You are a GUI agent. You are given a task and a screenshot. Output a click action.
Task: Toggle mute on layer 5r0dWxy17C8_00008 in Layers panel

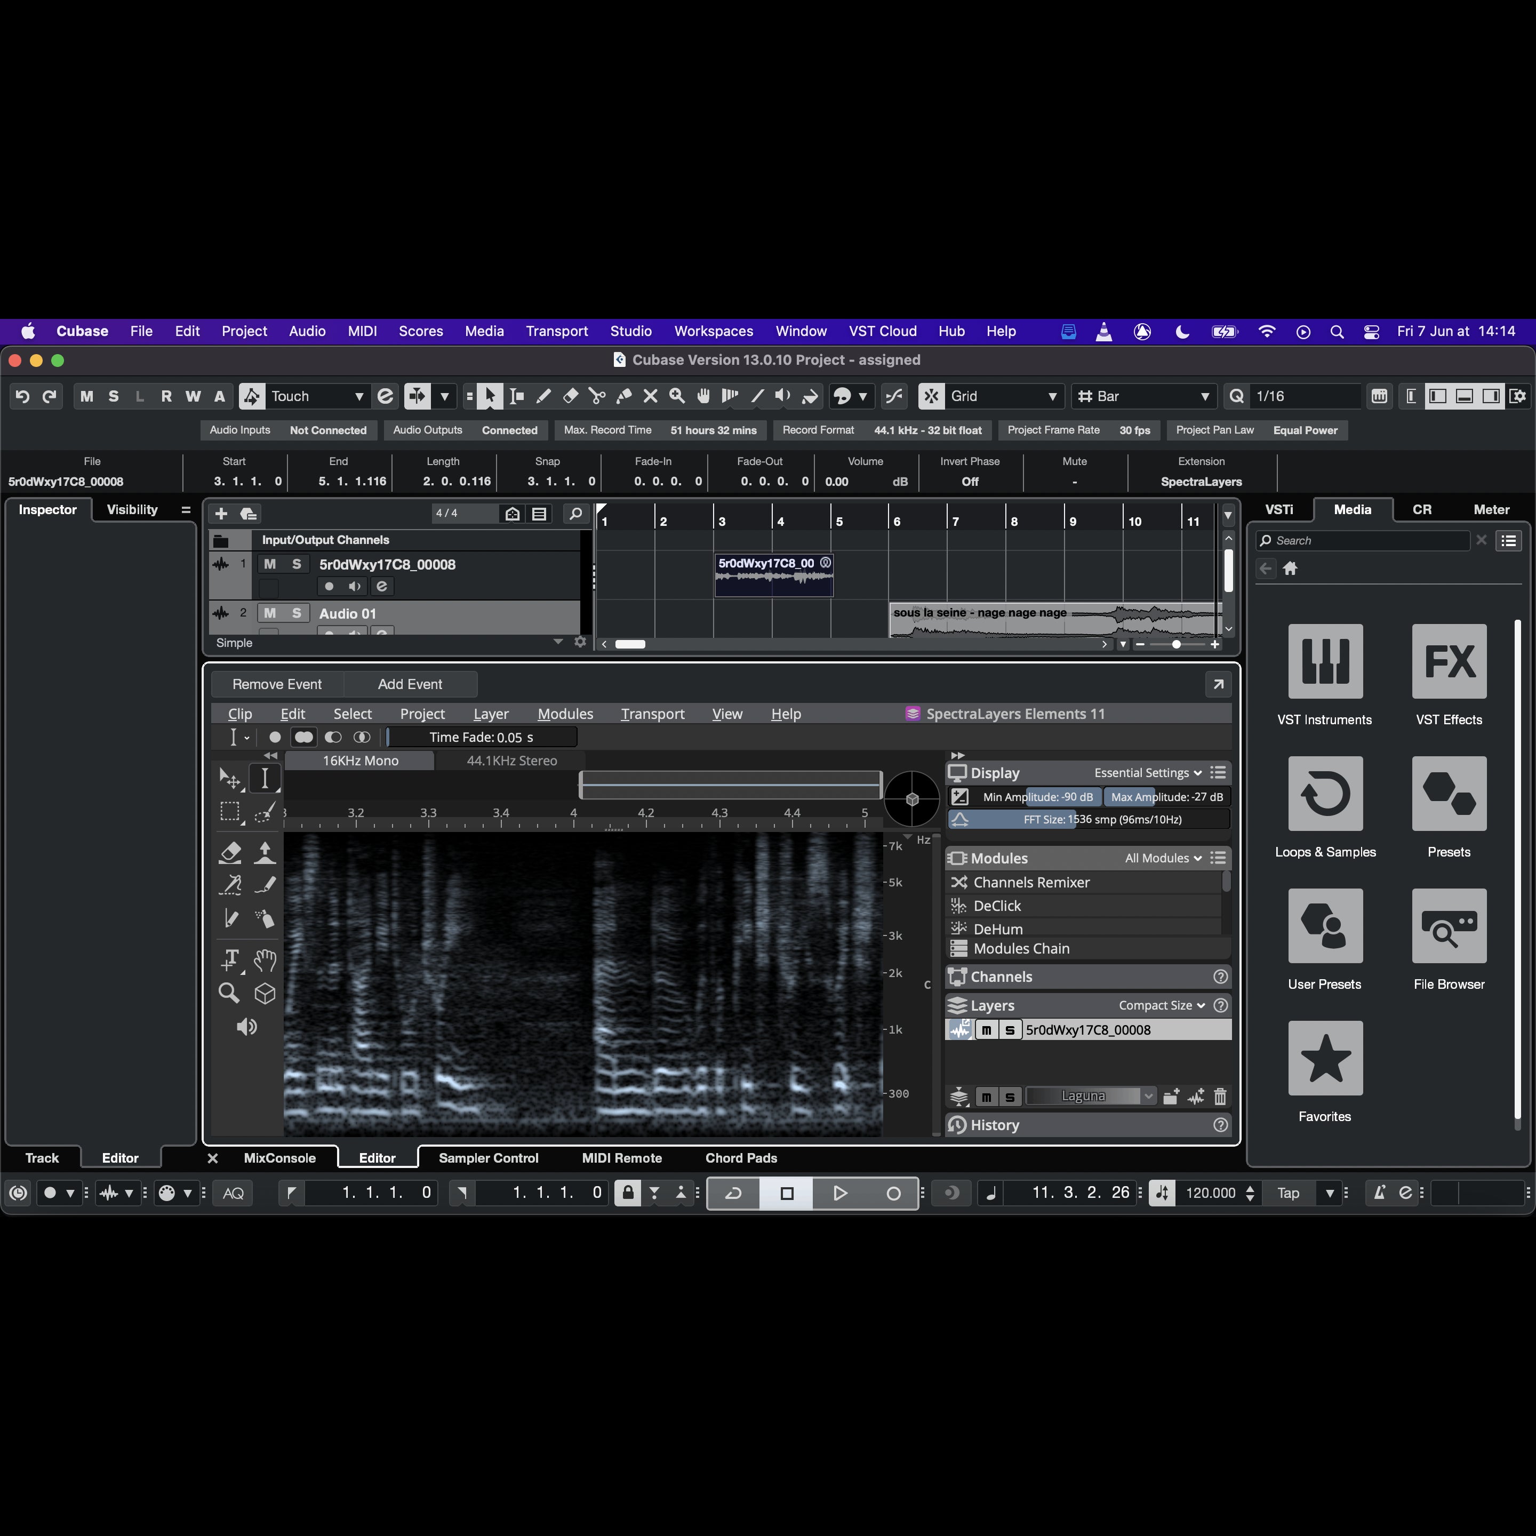[987, 1029]
